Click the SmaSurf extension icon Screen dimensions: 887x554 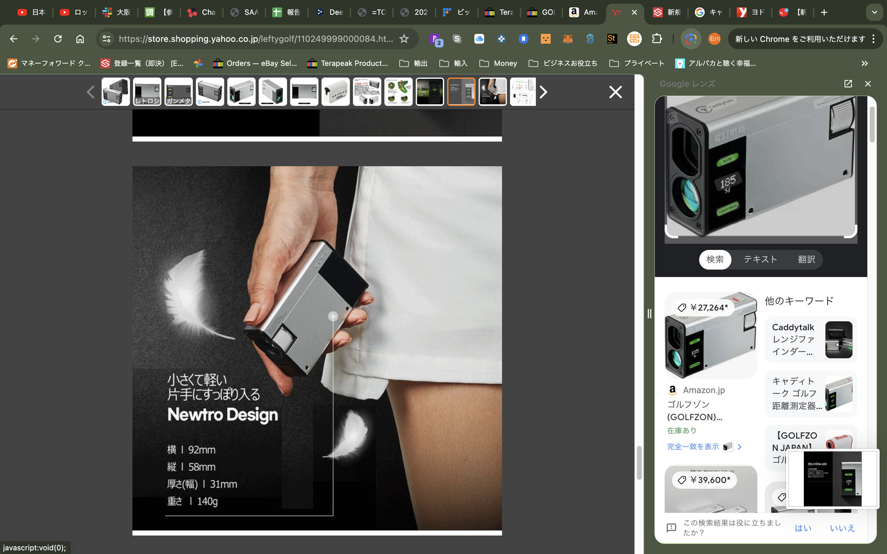pos(634,39)
